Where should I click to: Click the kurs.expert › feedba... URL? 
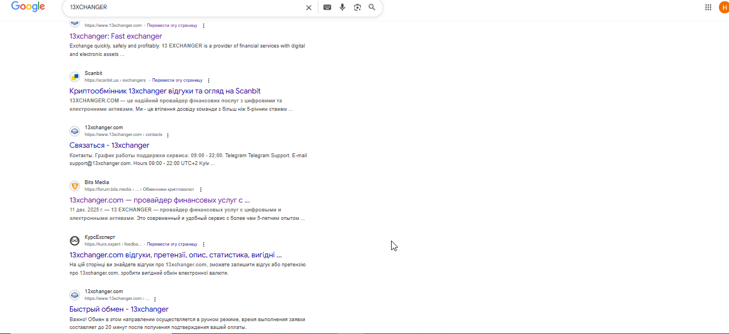pos(114,244)
